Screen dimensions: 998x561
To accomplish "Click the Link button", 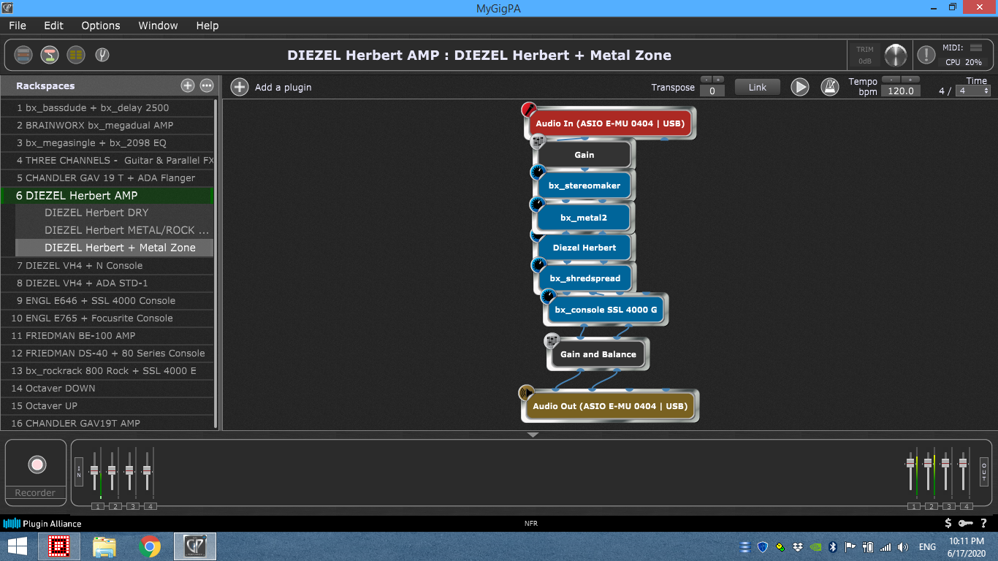I will coord(758,87).
